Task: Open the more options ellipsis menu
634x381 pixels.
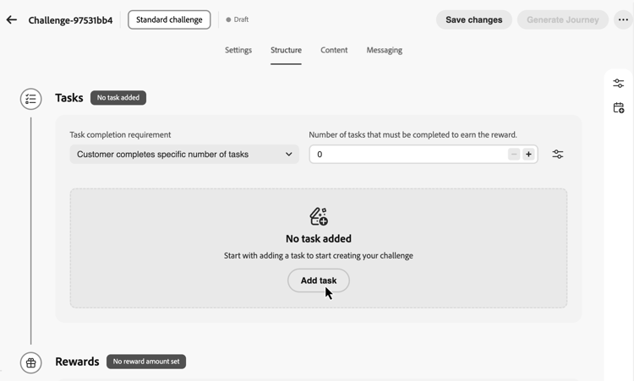Action: 623,19
